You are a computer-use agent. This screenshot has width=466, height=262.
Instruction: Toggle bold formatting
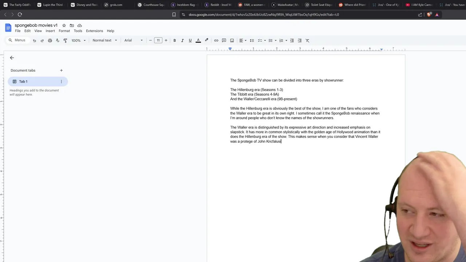point(174,40)
